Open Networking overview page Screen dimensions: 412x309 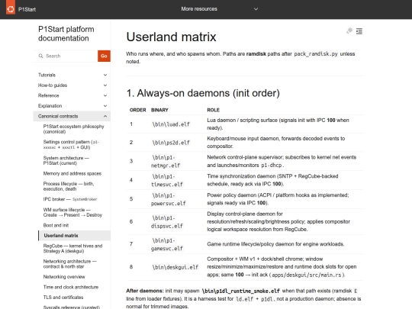(x=64, y=277)
